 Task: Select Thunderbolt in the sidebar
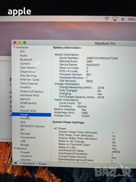pos(28,137)
